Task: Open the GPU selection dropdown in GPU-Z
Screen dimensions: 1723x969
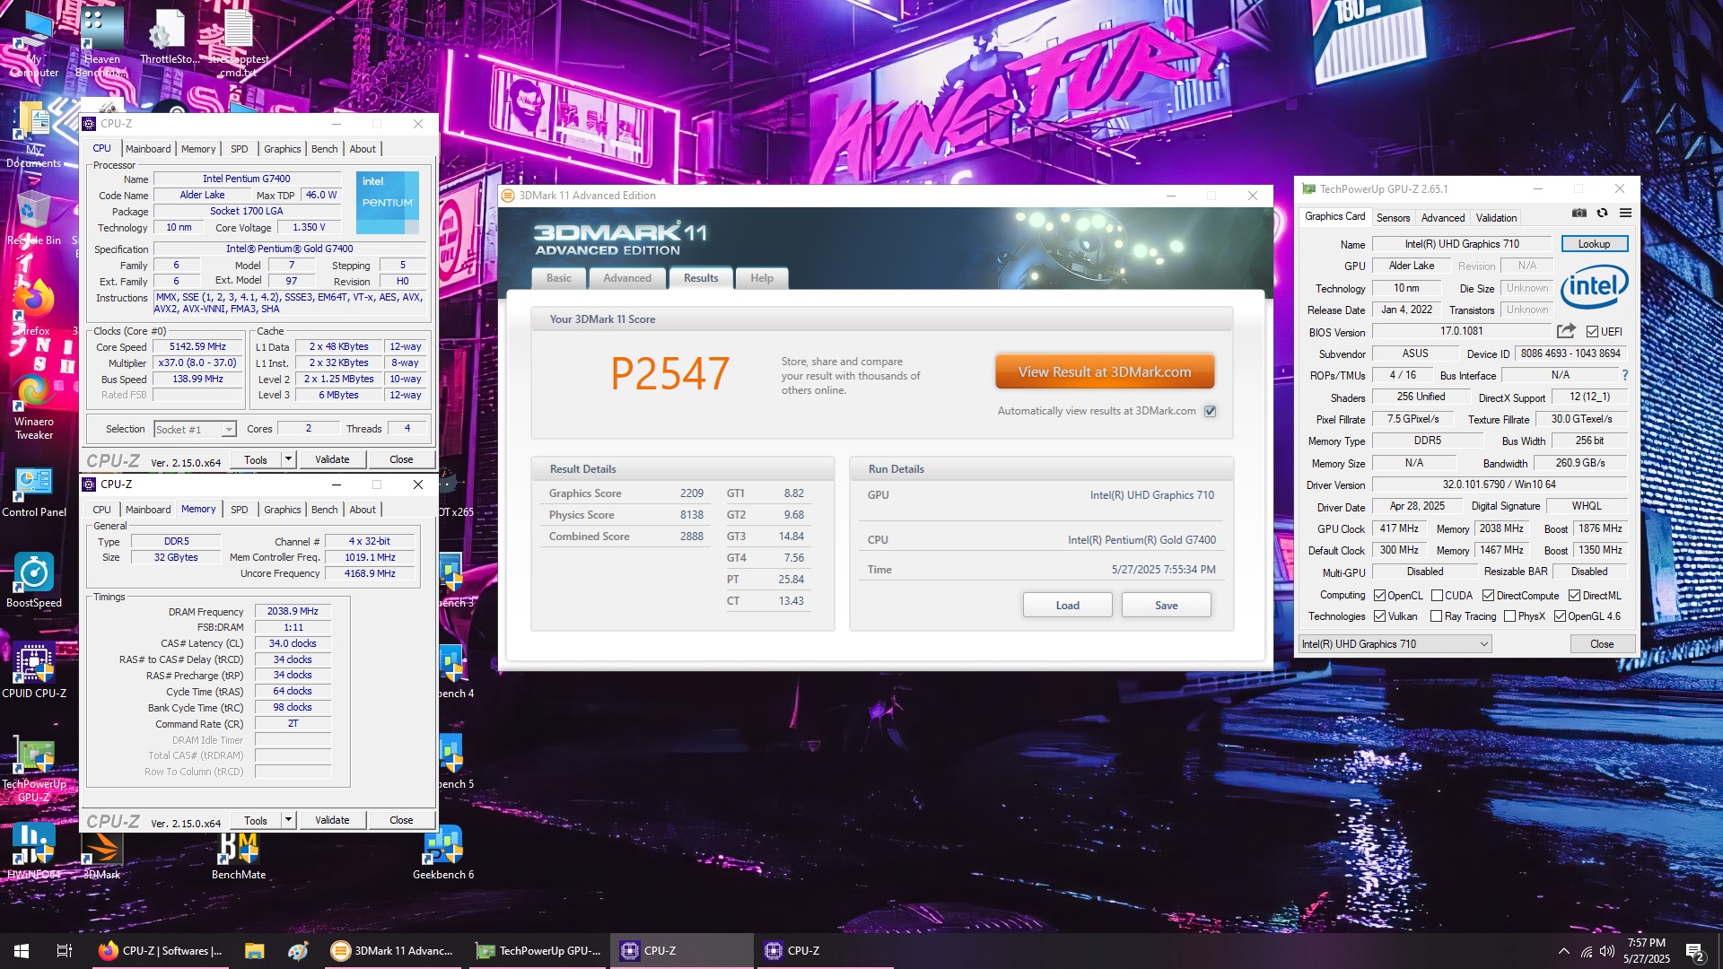Action: [1395, 644]
